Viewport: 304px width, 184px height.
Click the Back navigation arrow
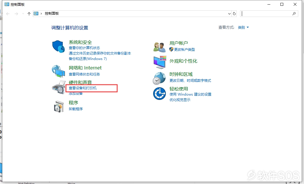[x=8, y=14]
